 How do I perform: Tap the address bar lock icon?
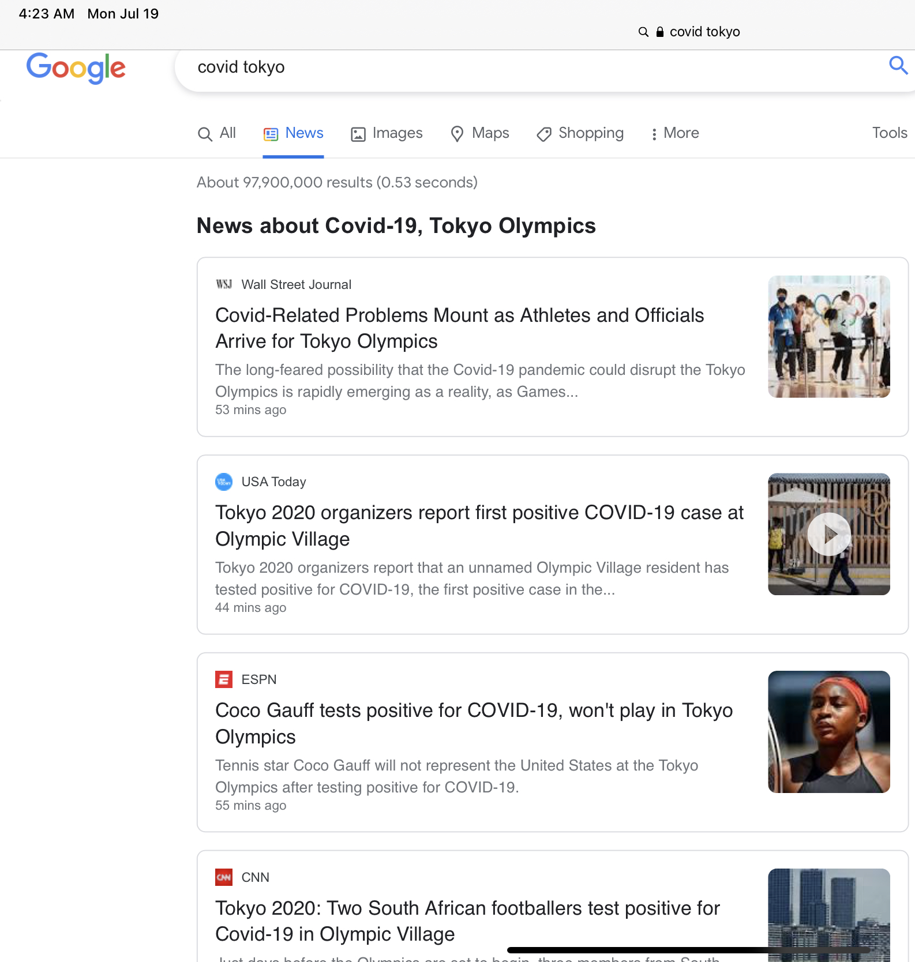660,32
